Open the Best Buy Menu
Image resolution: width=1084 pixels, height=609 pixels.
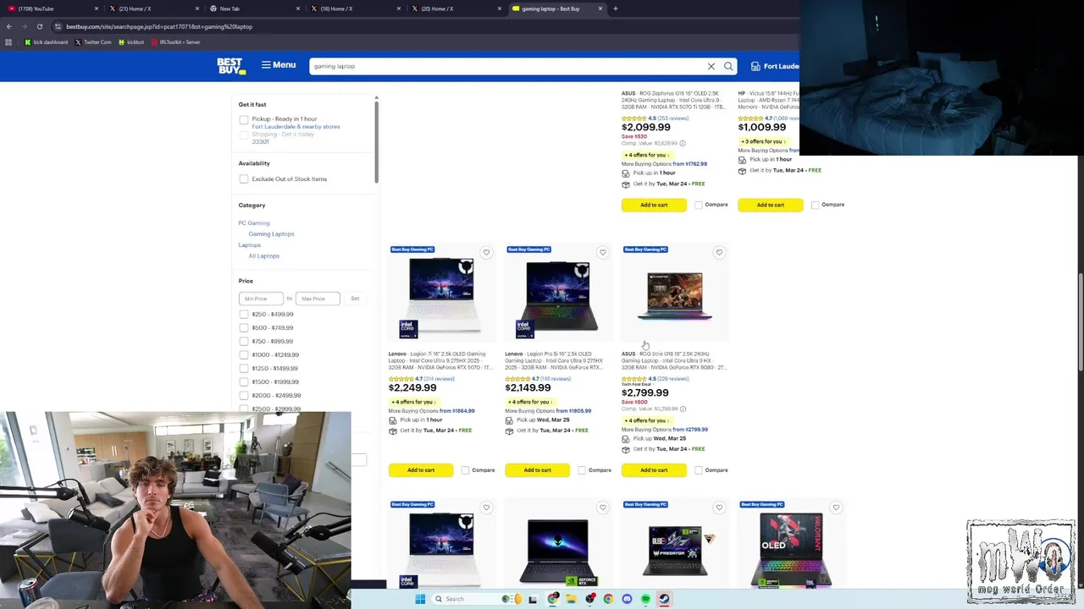279,65
